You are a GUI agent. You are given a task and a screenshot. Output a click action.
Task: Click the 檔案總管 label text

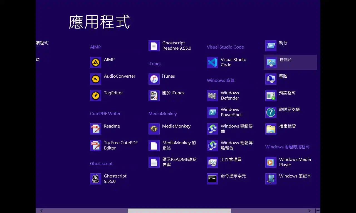pos(288,126)
